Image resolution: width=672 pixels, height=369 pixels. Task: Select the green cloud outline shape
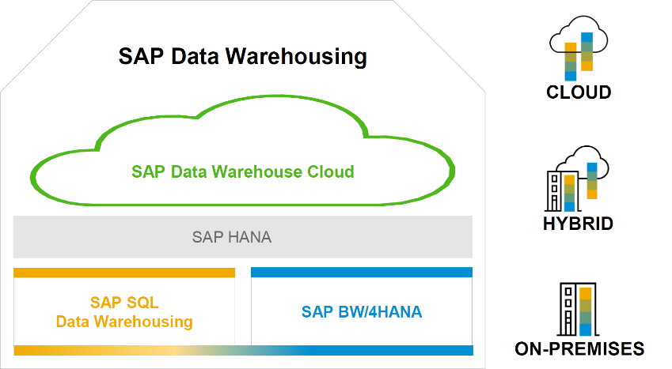[x=242, y=150]
